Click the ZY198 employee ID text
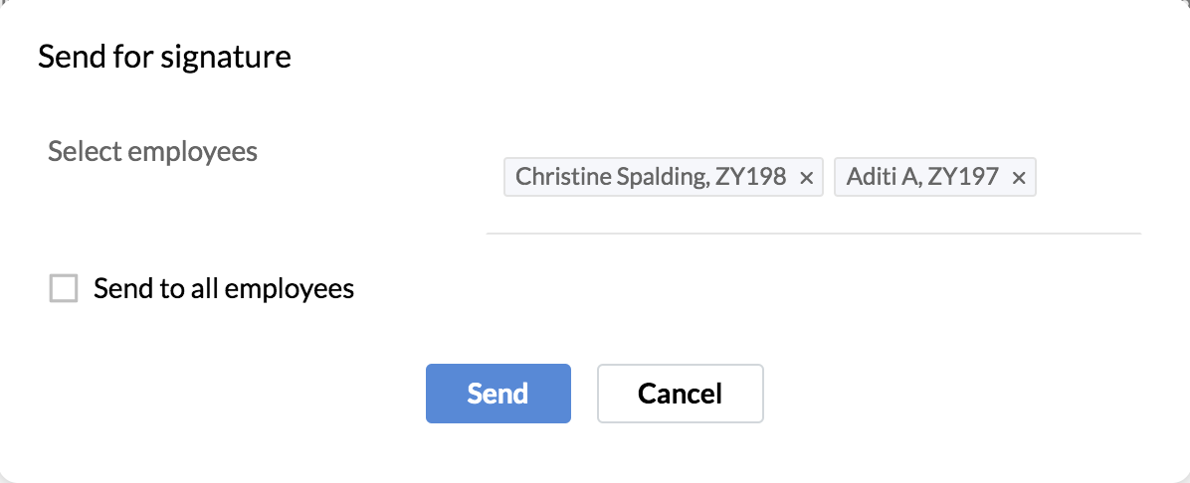The image size is (1190, 483). [751, 178]
